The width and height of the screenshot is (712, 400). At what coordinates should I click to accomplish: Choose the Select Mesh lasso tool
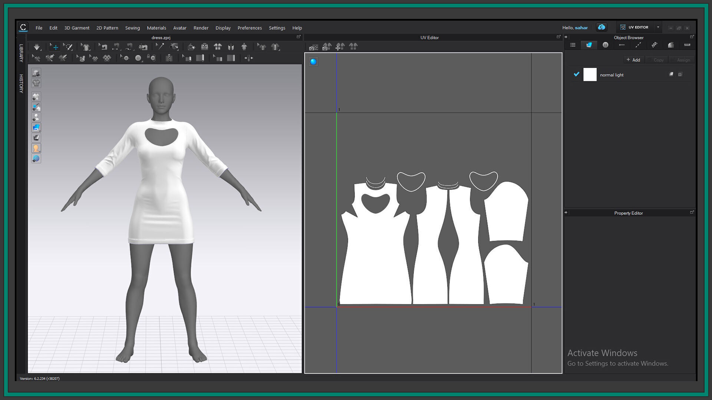pos(68,47)
